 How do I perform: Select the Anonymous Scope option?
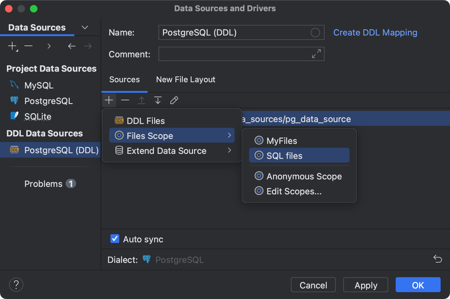point(303,176)
